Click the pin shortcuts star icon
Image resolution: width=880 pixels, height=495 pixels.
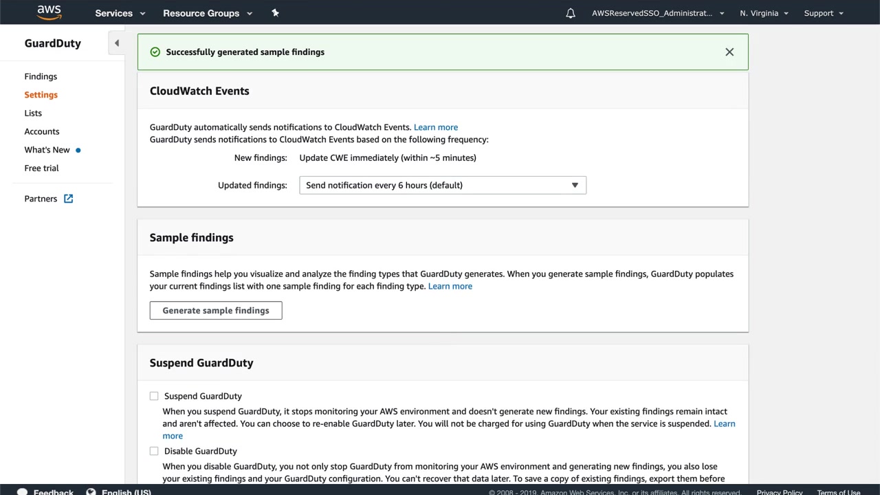[x=275, y=13]
